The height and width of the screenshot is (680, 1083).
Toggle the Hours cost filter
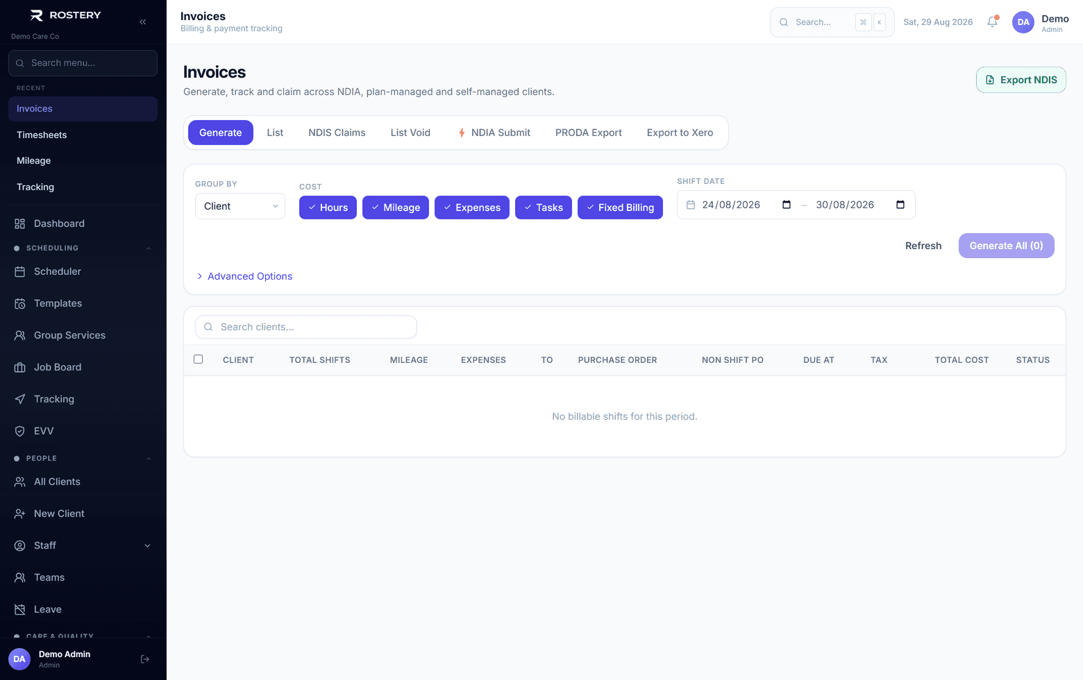[x=328, y=207]
